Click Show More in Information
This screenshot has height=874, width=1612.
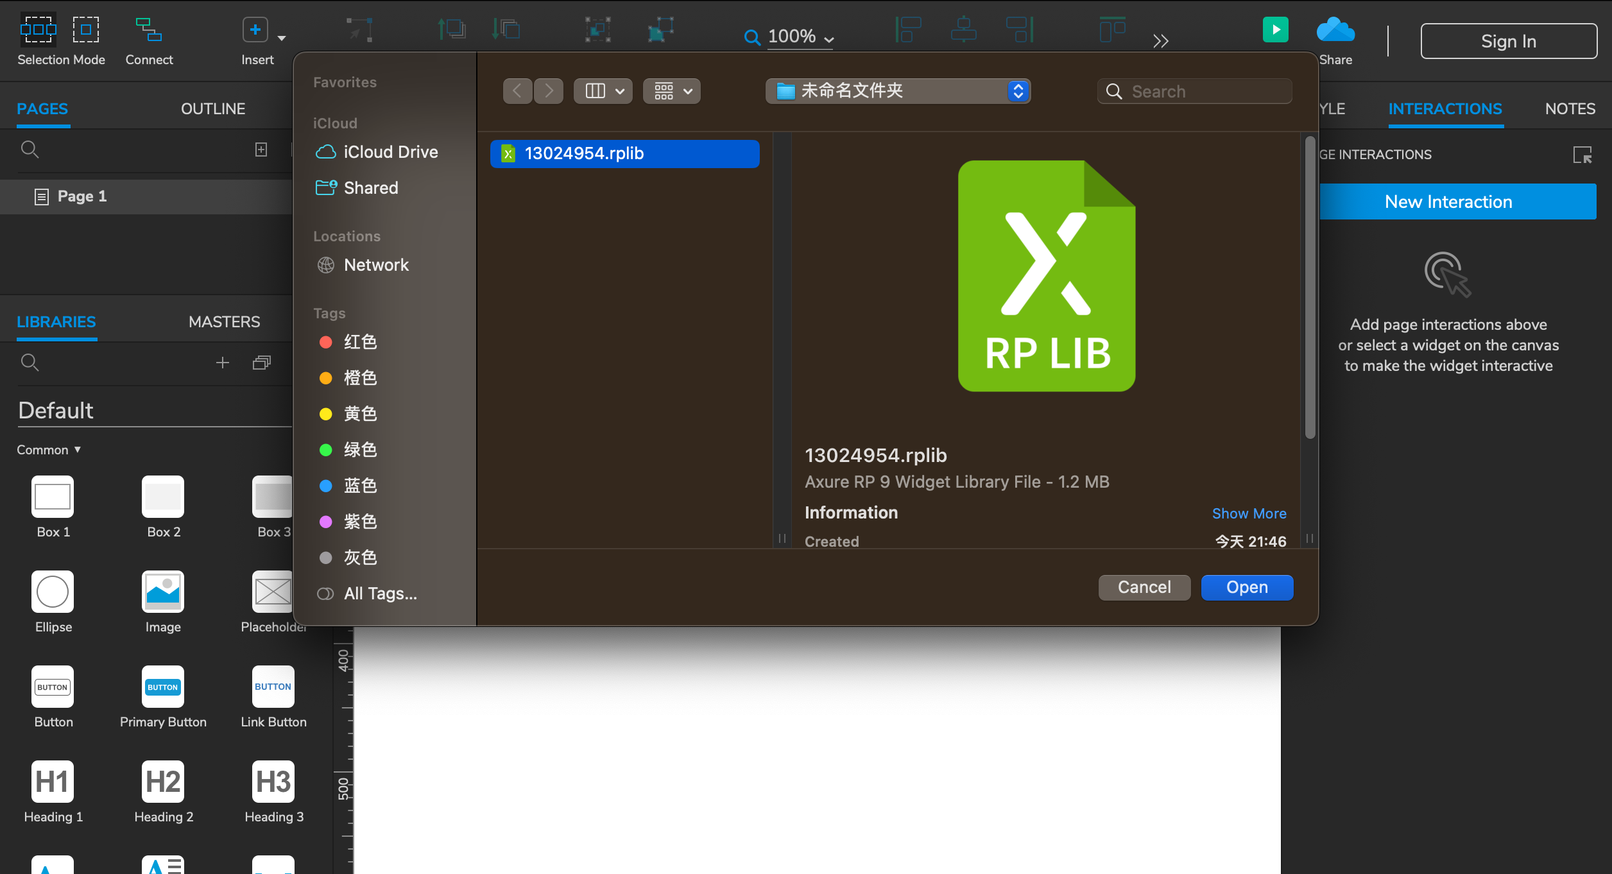[1249, 513]
